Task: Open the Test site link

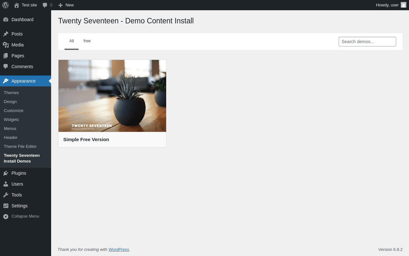Action: pos(29,5)
